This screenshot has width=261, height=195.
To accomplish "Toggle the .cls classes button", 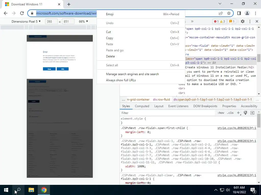I will click(x=230, y=113).
